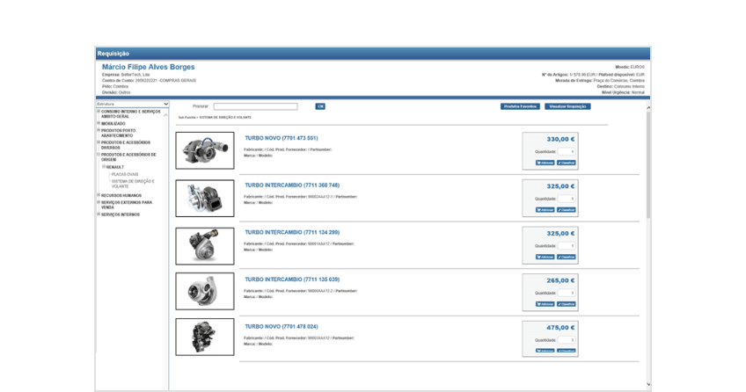Click thumbnail of TURBO INTERCAMBIO (7711 134 299)
Viewport: 746px width, 392px height.
(205, 246)
